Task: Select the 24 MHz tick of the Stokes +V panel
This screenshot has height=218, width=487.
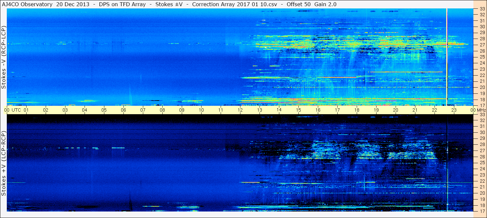Action: 482,169
